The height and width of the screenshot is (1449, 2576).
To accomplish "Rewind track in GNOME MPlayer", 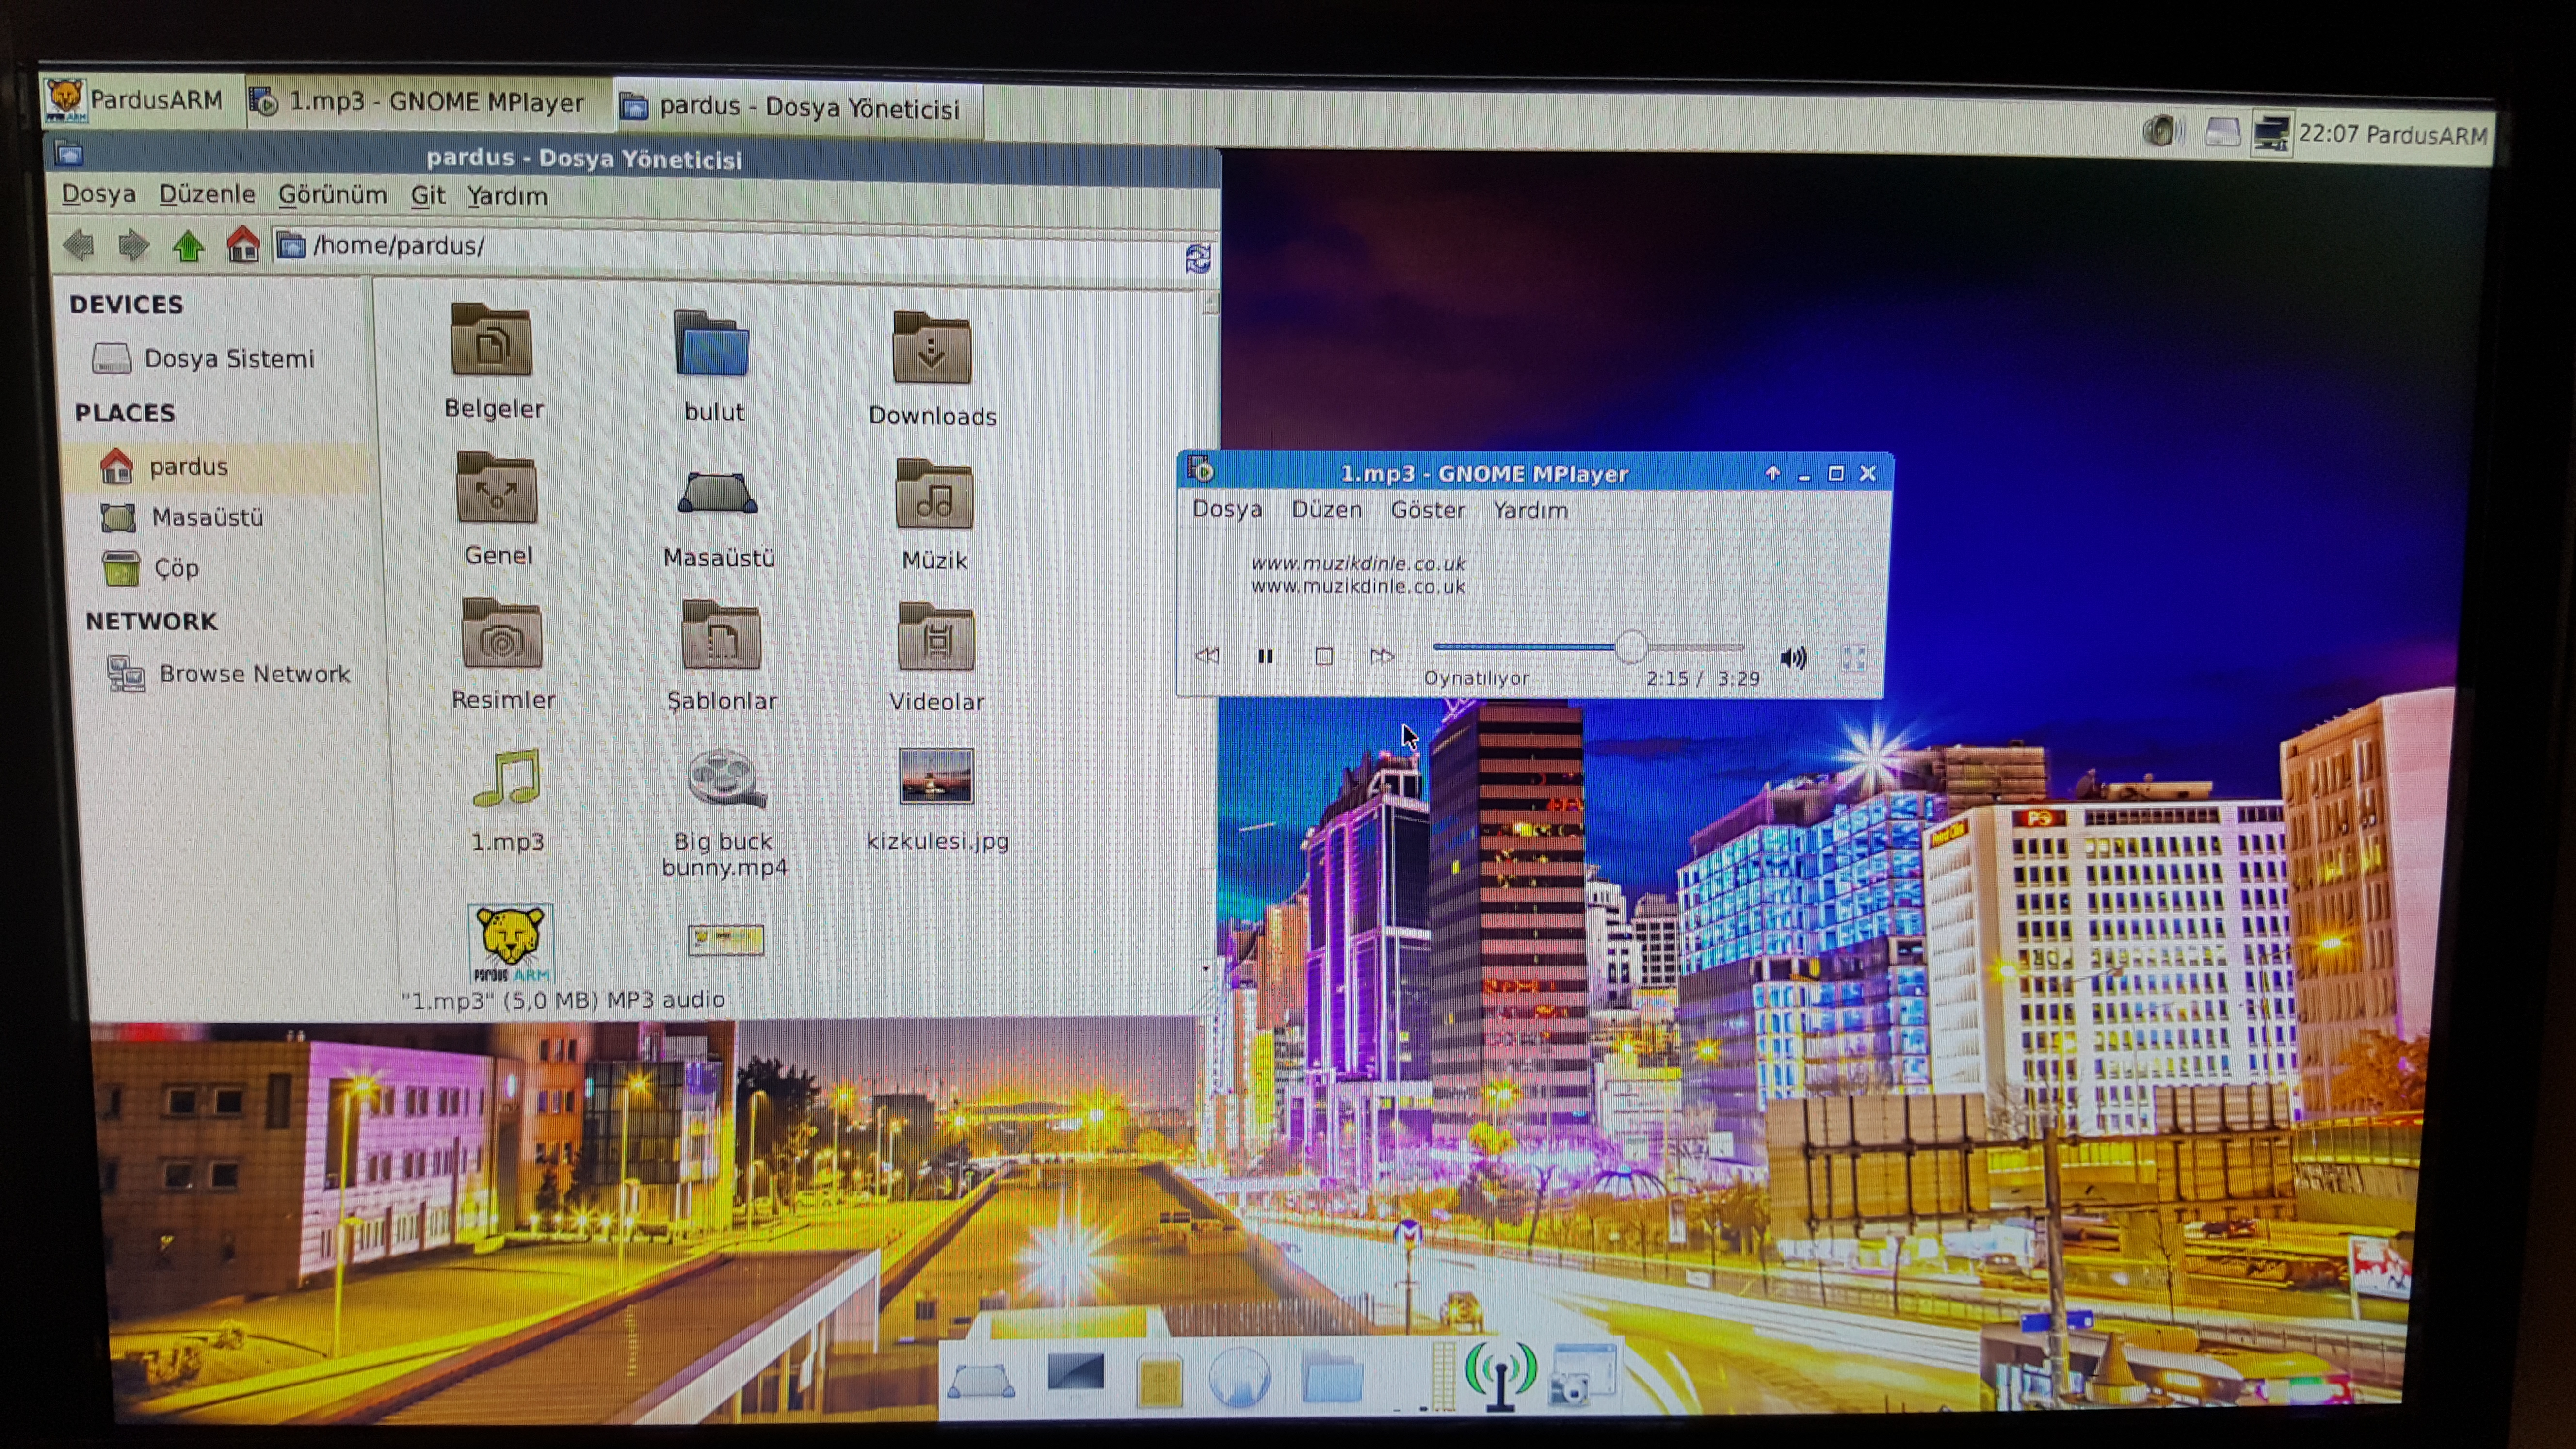I will tap(1208, 656).
